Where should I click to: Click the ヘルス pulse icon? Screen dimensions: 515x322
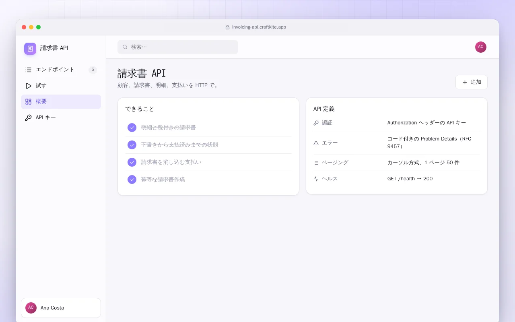click(x=316, y=179)
